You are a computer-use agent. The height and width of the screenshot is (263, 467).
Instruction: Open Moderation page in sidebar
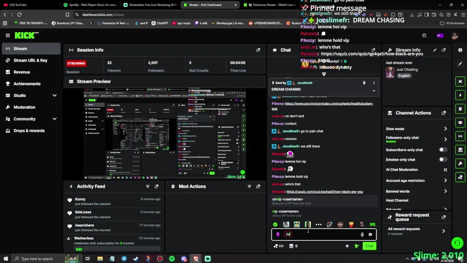pyautogui.click(x=31, y=107)
